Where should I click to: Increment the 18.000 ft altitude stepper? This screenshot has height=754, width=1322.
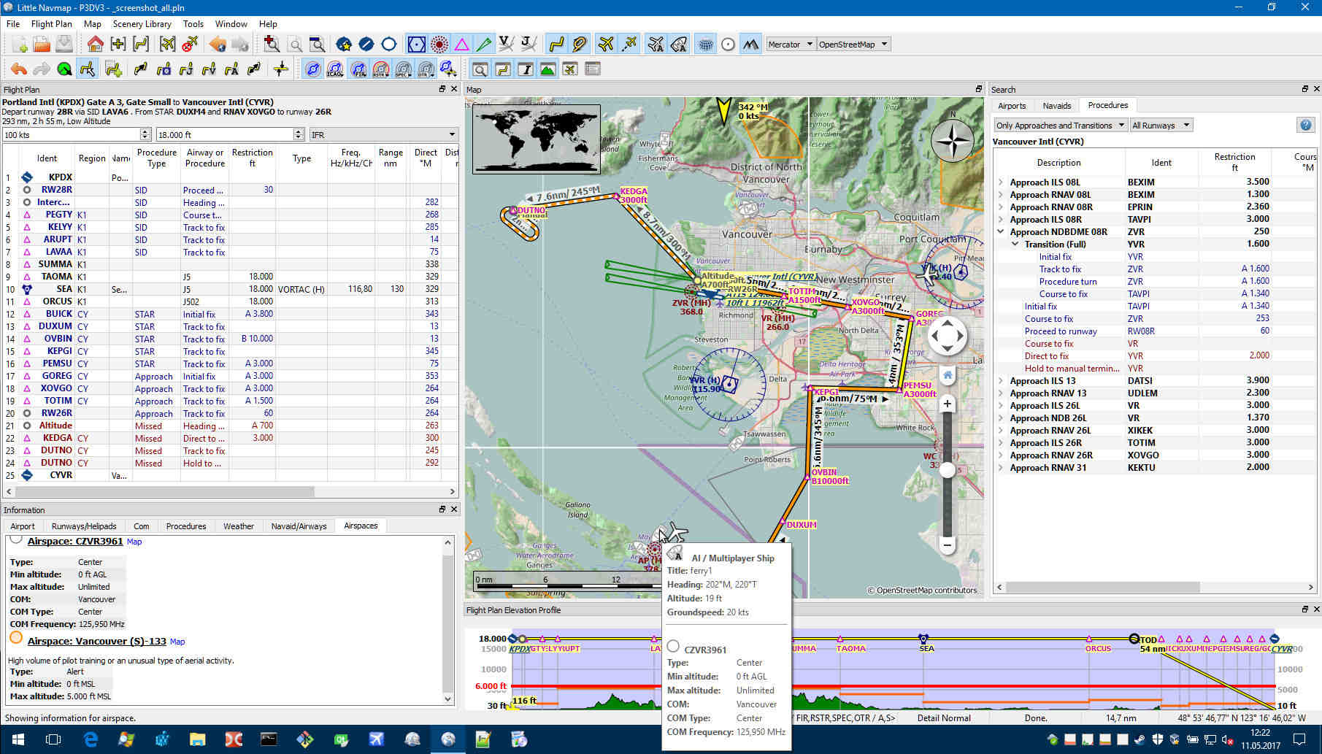(298, 131)
